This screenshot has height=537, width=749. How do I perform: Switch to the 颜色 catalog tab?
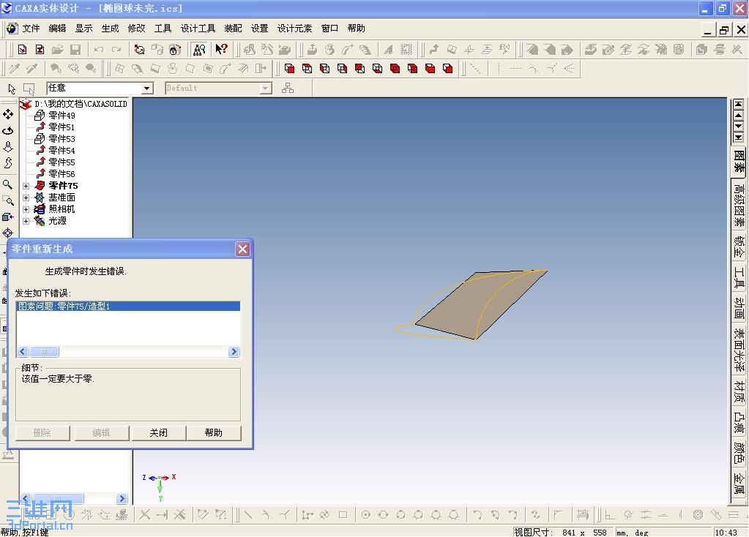[739, 453]
